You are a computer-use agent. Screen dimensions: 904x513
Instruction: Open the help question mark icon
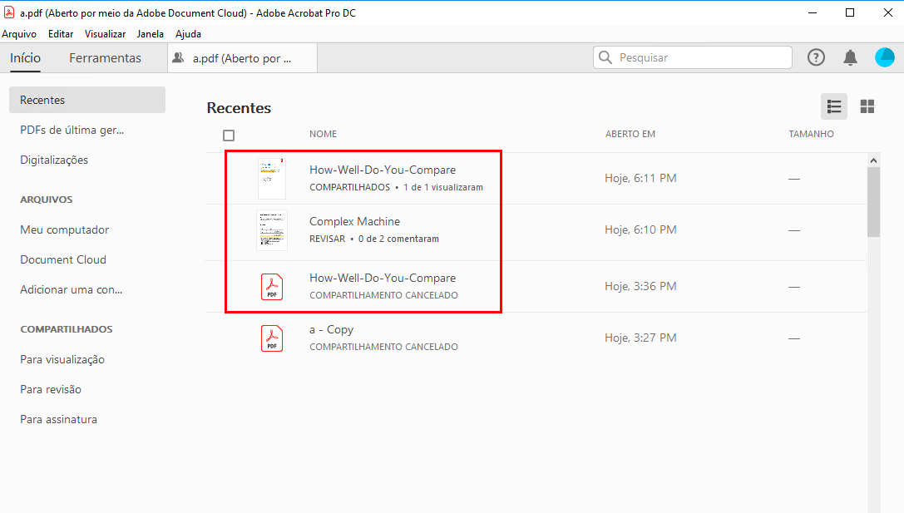(x=817, y=57)
